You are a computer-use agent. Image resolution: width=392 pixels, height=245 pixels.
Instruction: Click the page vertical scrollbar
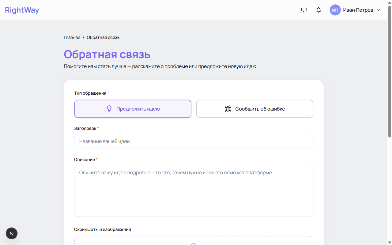click(390, 71)
